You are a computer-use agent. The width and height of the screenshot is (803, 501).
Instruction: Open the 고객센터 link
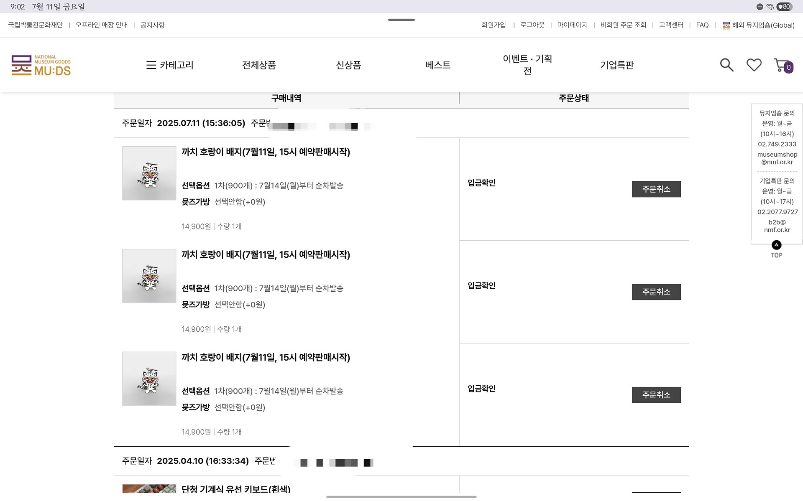coord(671,25)
